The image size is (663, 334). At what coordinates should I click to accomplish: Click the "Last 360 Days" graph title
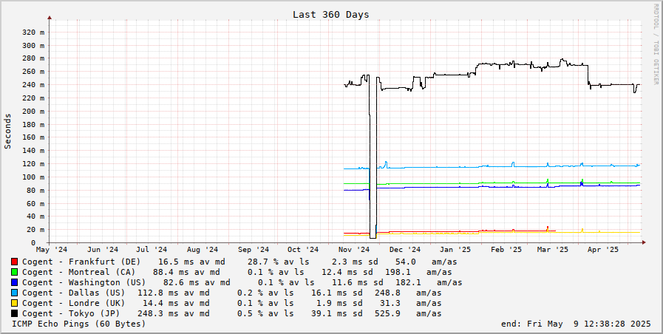point(330,14)
